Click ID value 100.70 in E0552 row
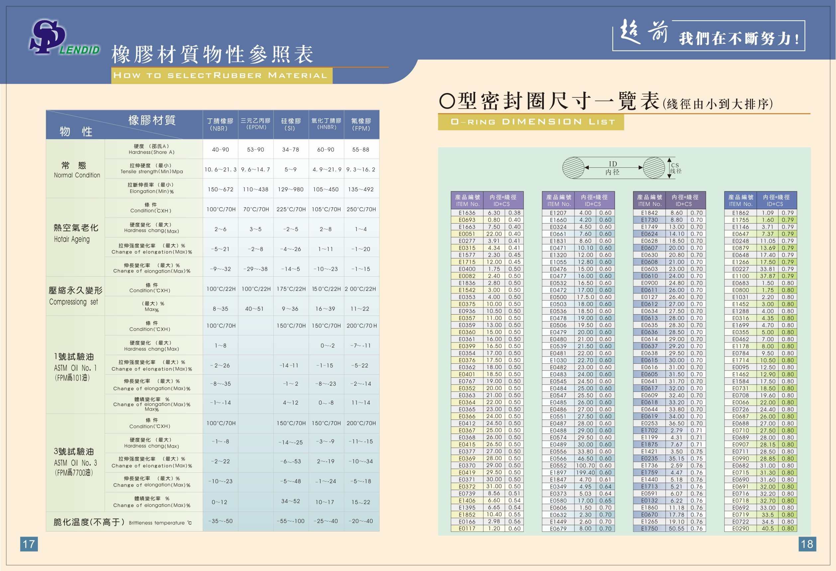Image resolution: width=836 pixels, height=571 pixels. point(585,465)
